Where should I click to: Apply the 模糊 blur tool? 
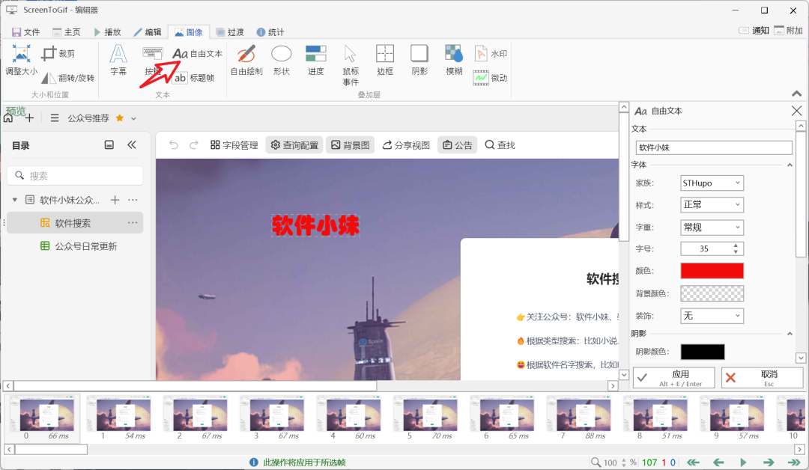point(454,61)
